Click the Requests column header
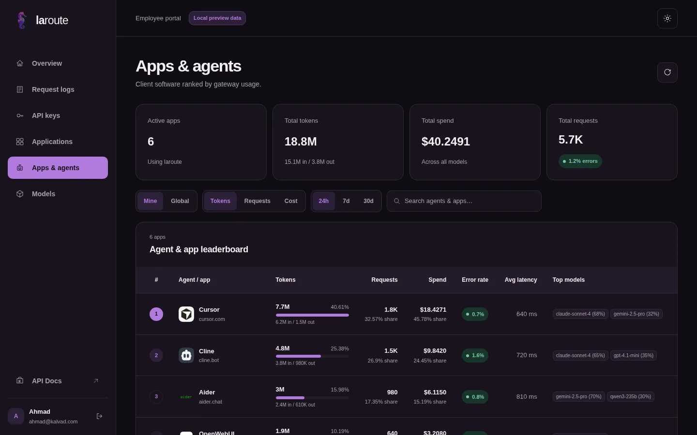 pos(384,280)
